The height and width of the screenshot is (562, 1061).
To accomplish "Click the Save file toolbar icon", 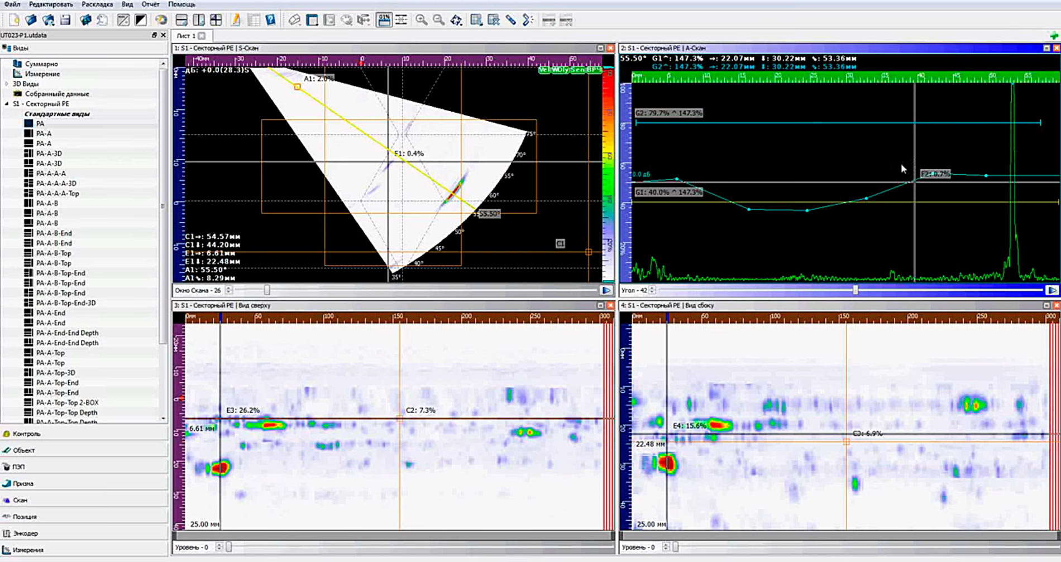I will tap(65, 20).
